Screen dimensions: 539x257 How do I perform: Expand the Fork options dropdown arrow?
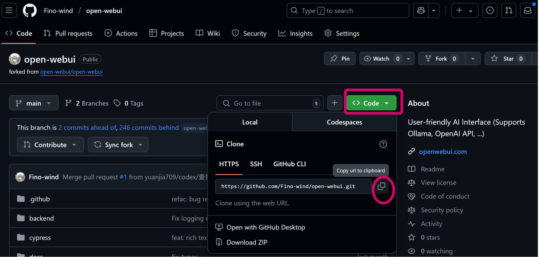tap(473, 59)
